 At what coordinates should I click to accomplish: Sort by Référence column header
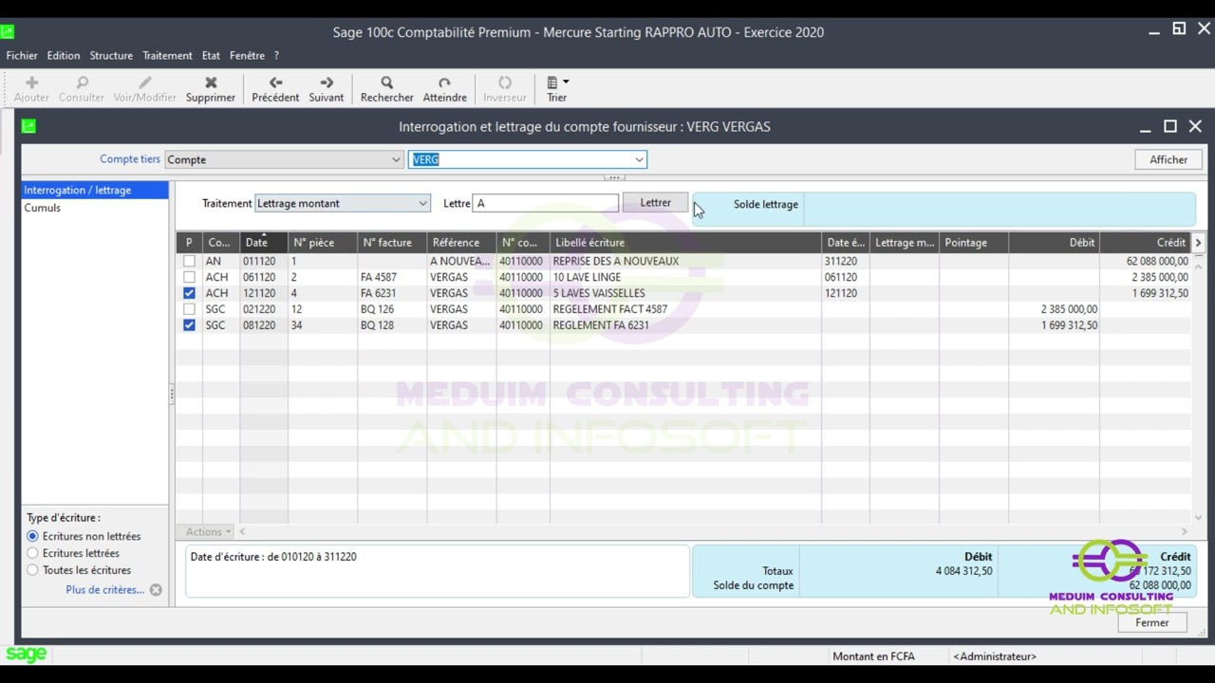pyautogui.click(x=461, y=243)
